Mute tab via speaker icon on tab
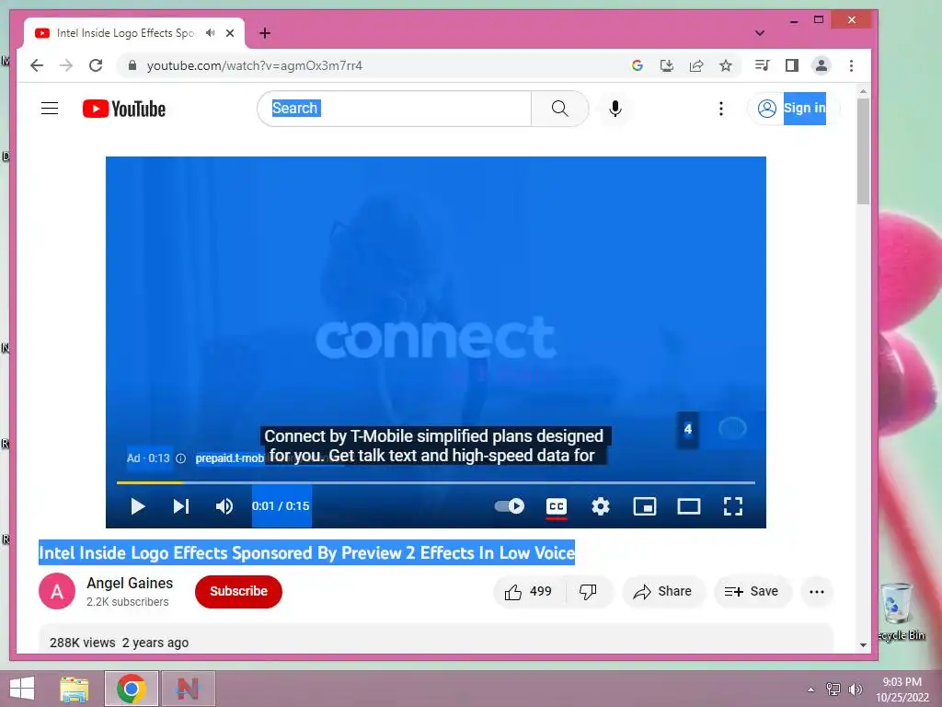This screenshot has height=707, width=942. point(211,33)
